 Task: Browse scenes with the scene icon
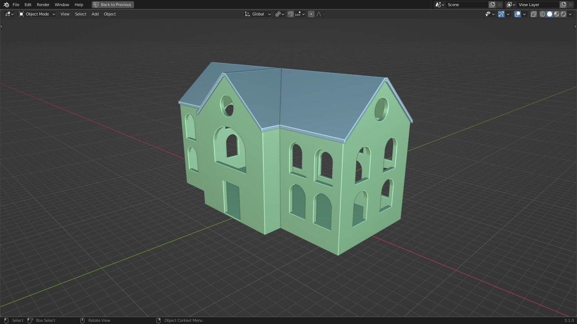pos(439,5)
